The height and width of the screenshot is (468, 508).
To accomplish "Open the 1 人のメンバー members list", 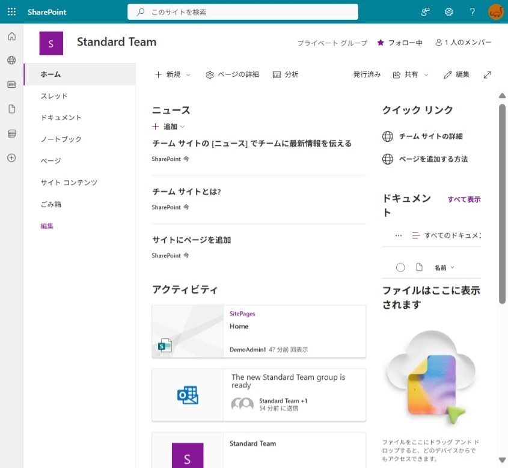I will pos(464,43).
